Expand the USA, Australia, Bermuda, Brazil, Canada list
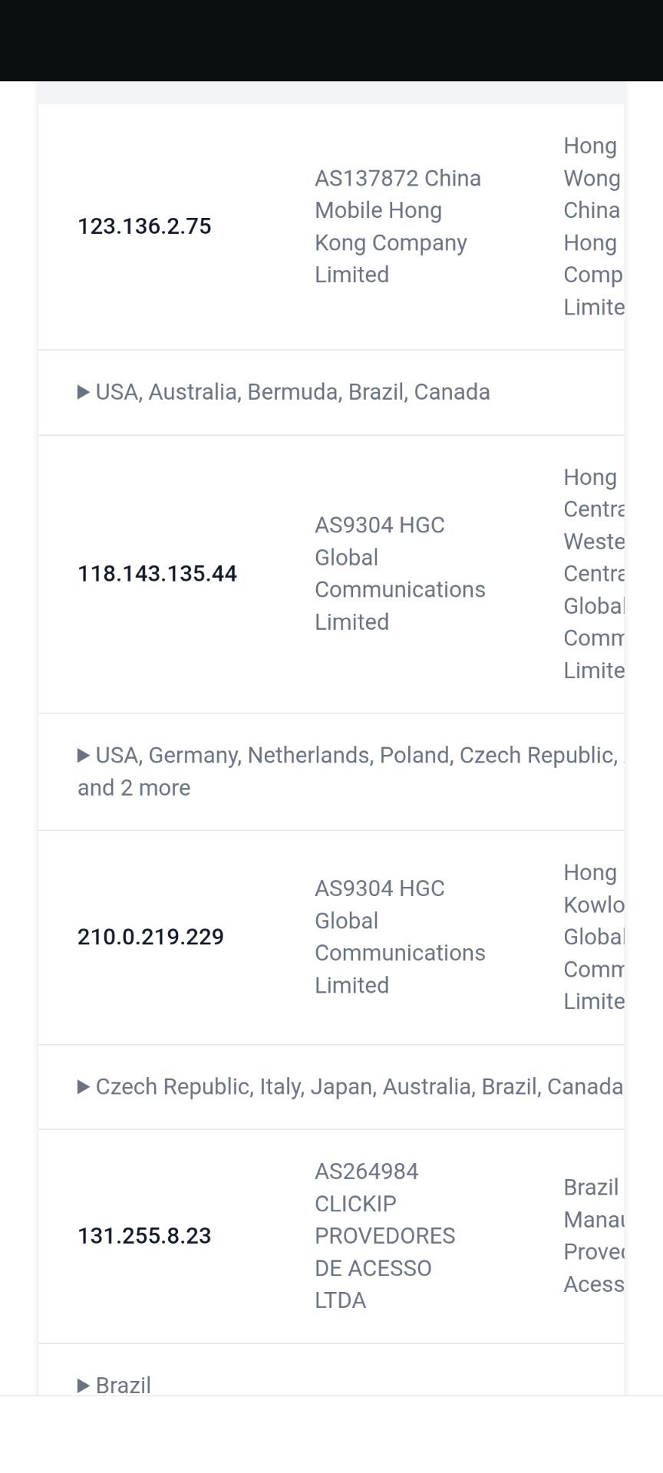The image size is (663, 1473). click(284, 392)
